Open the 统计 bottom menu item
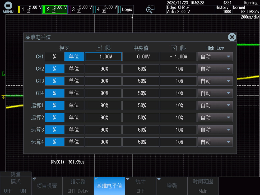The image size is (260, 195). (141, 186)
